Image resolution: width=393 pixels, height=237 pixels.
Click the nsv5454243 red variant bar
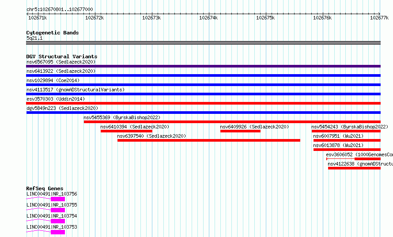tap(346, 131)
